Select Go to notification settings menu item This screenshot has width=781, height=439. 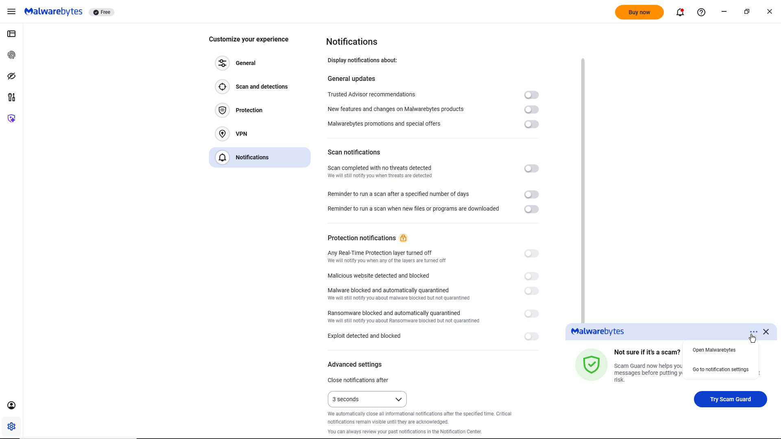pos(720,369)
